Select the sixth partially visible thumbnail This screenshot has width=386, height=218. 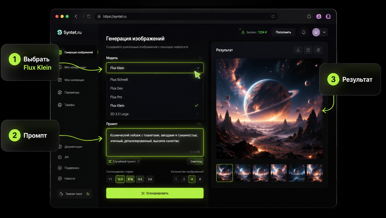(314, 173)
